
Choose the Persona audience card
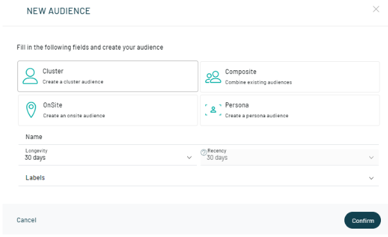coord(290,110)
